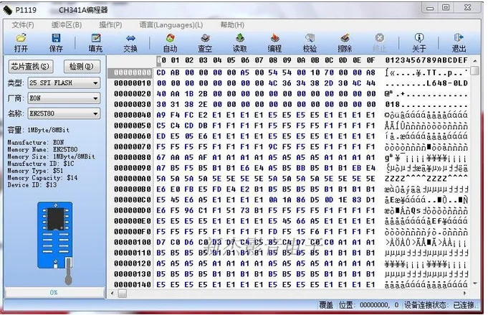
Task: Click the 关于 (About) info icon
Action: tap(419, 38)
